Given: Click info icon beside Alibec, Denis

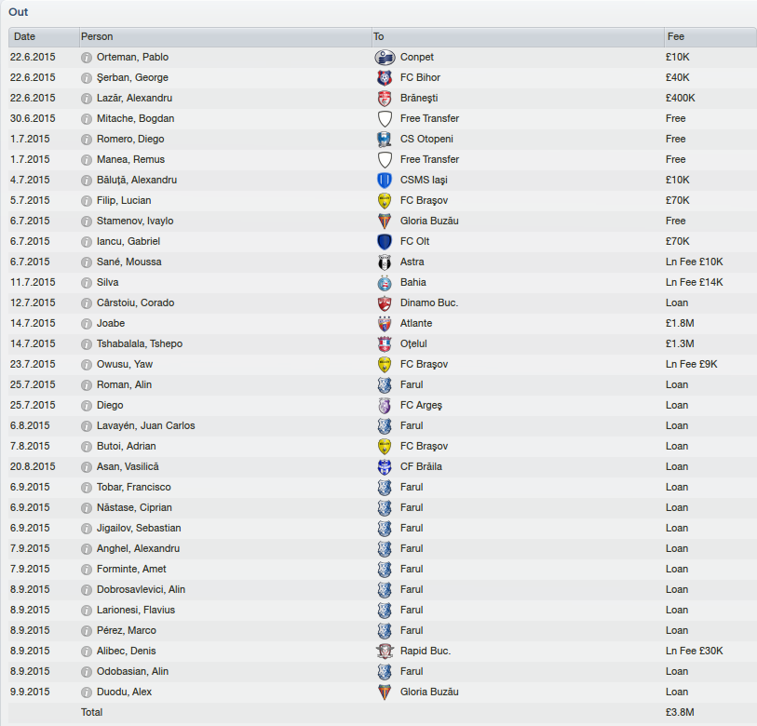Looking at the screenshot, I should (x=87, y=652).
